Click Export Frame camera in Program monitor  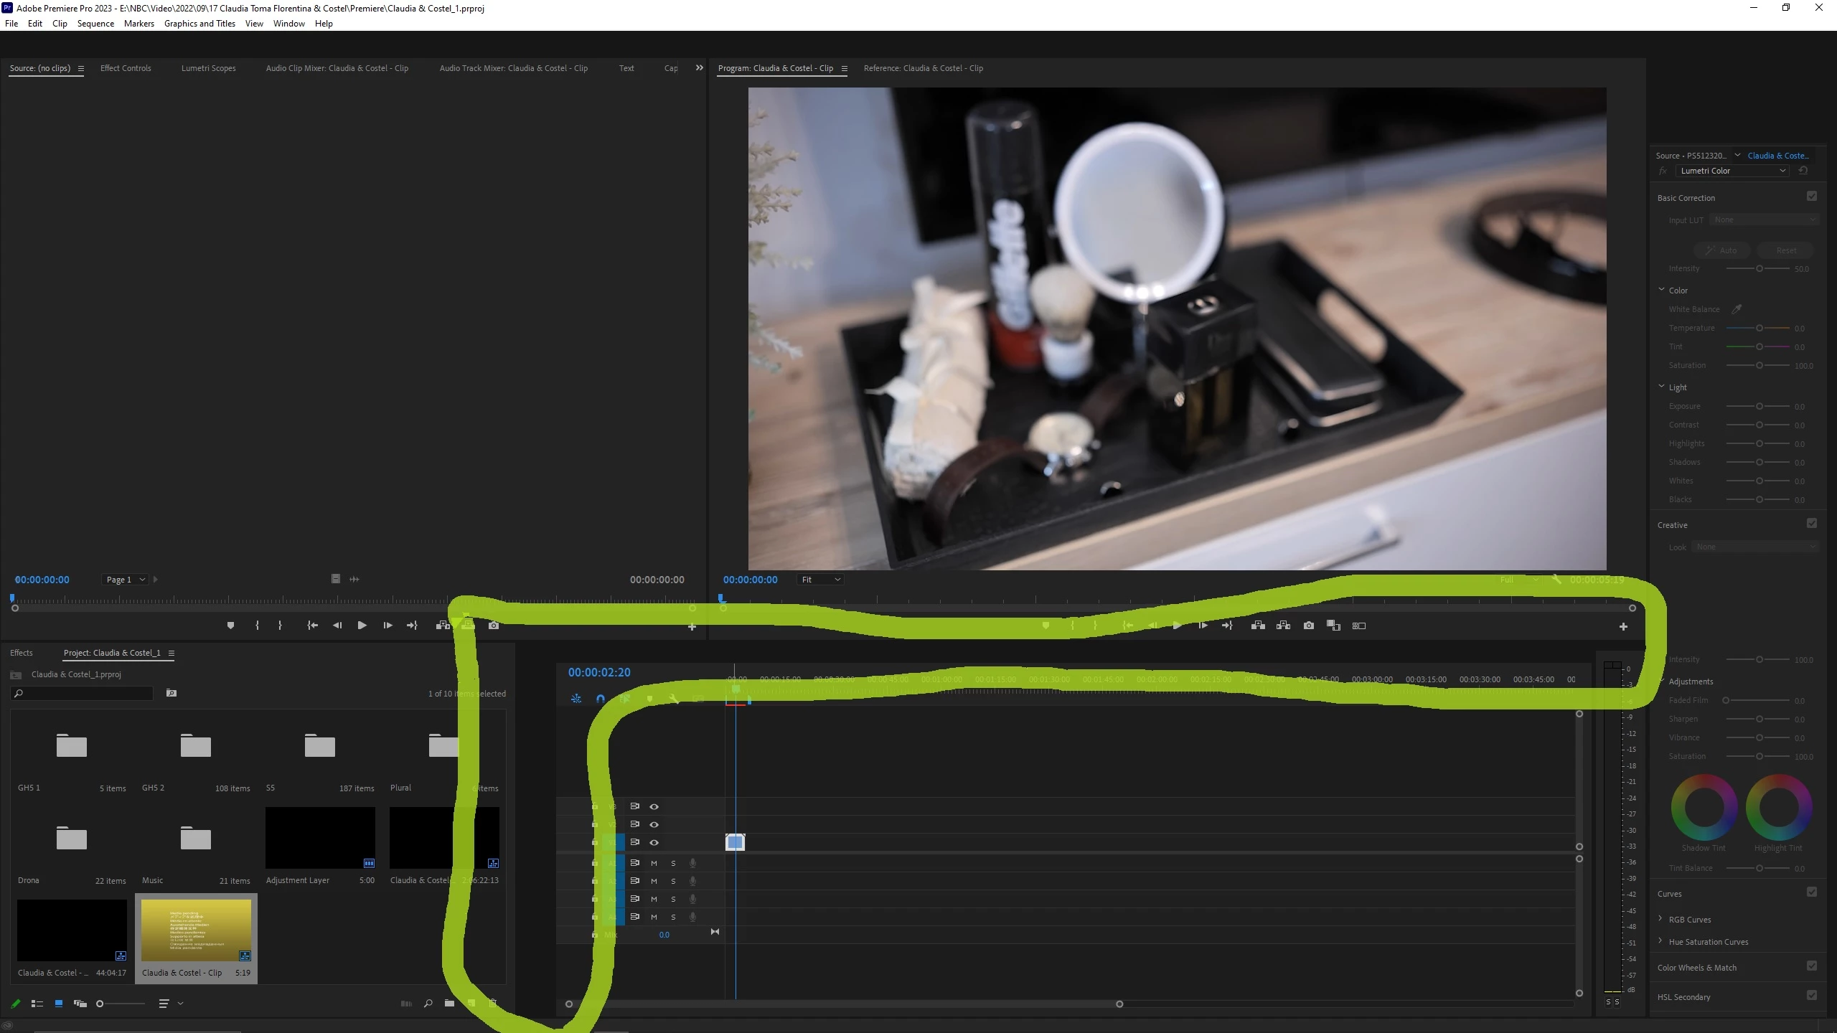[x=1309, y=626]
